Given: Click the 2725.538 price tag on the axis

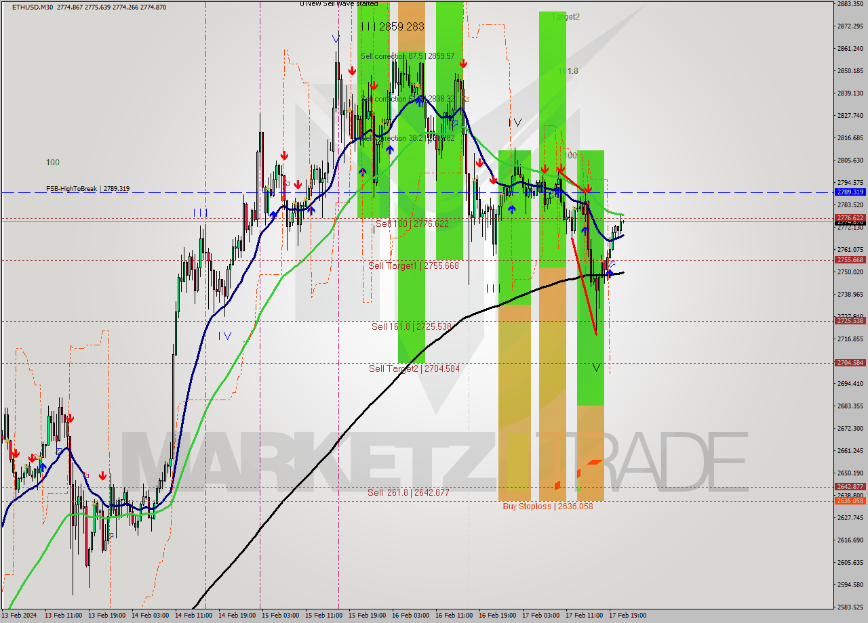Looking at the screenshot, I should [x=850, y=321].
